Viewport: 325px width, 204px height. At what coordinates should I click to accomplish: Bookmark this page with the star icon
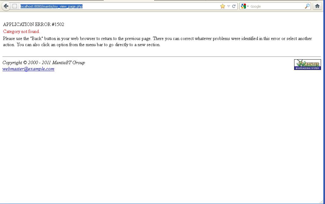223,6
